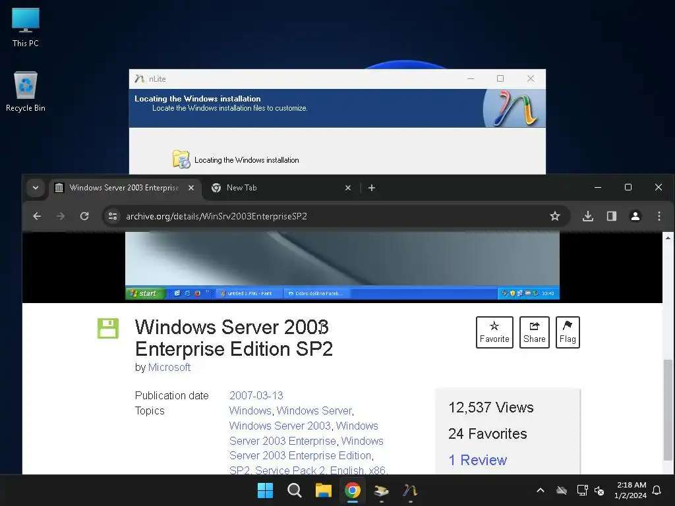Bookmark this page with star icon

[555, 216]
